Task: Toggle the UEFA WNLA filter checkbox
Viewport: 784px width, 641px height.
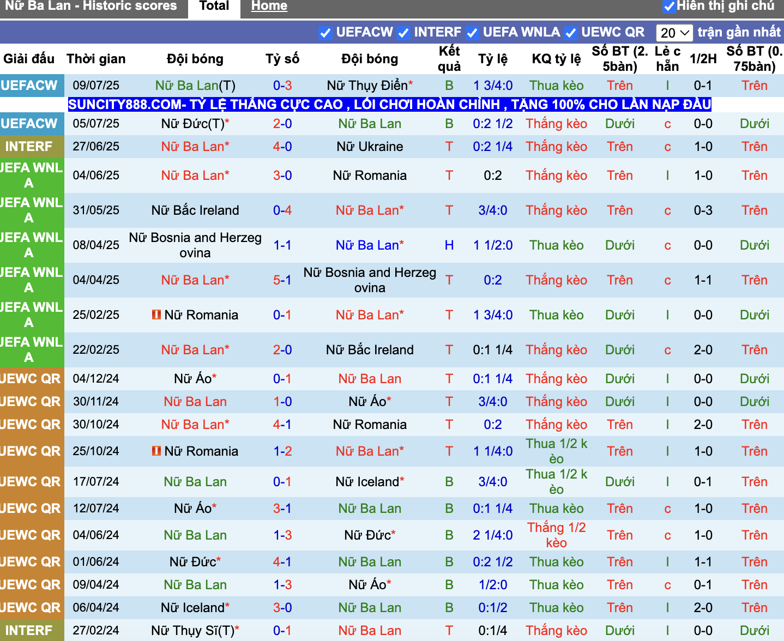Action: point(472,33)
